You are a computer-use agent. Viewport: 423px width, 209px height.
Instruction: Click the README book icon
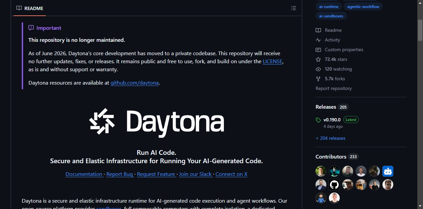click(19, 8)
